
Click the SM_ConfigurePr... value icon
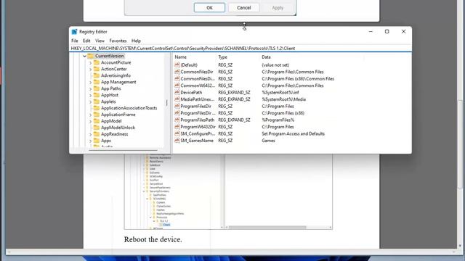click(177, 133)
